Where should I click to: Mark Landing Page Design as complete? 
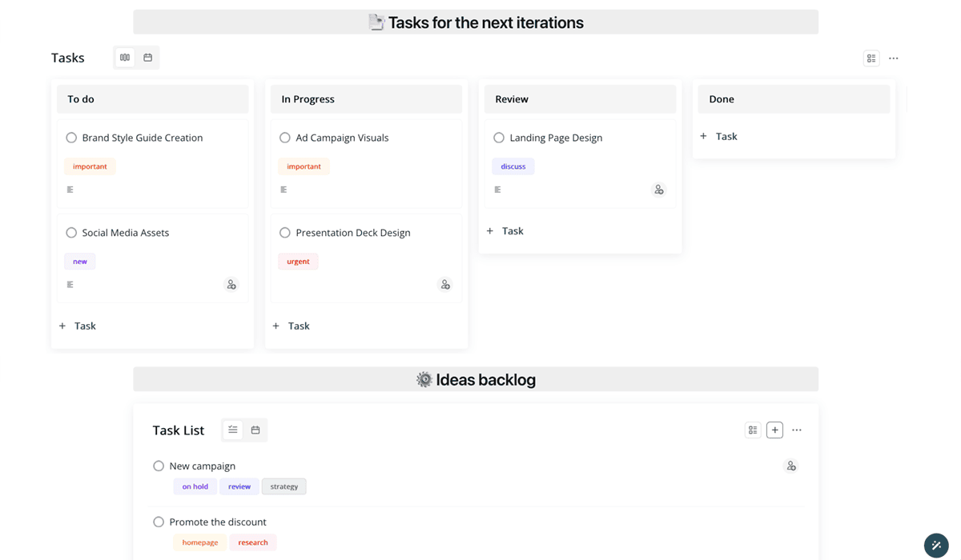click(x=499, y=138)
